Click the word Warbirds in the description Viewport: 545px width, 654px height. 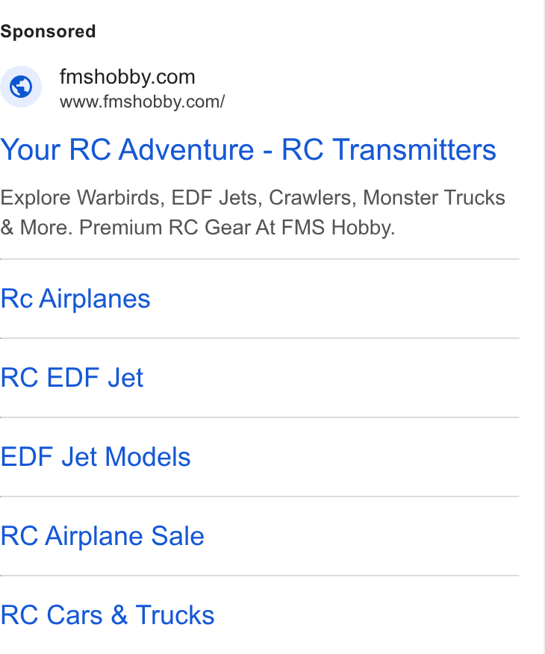click(121, 198)
